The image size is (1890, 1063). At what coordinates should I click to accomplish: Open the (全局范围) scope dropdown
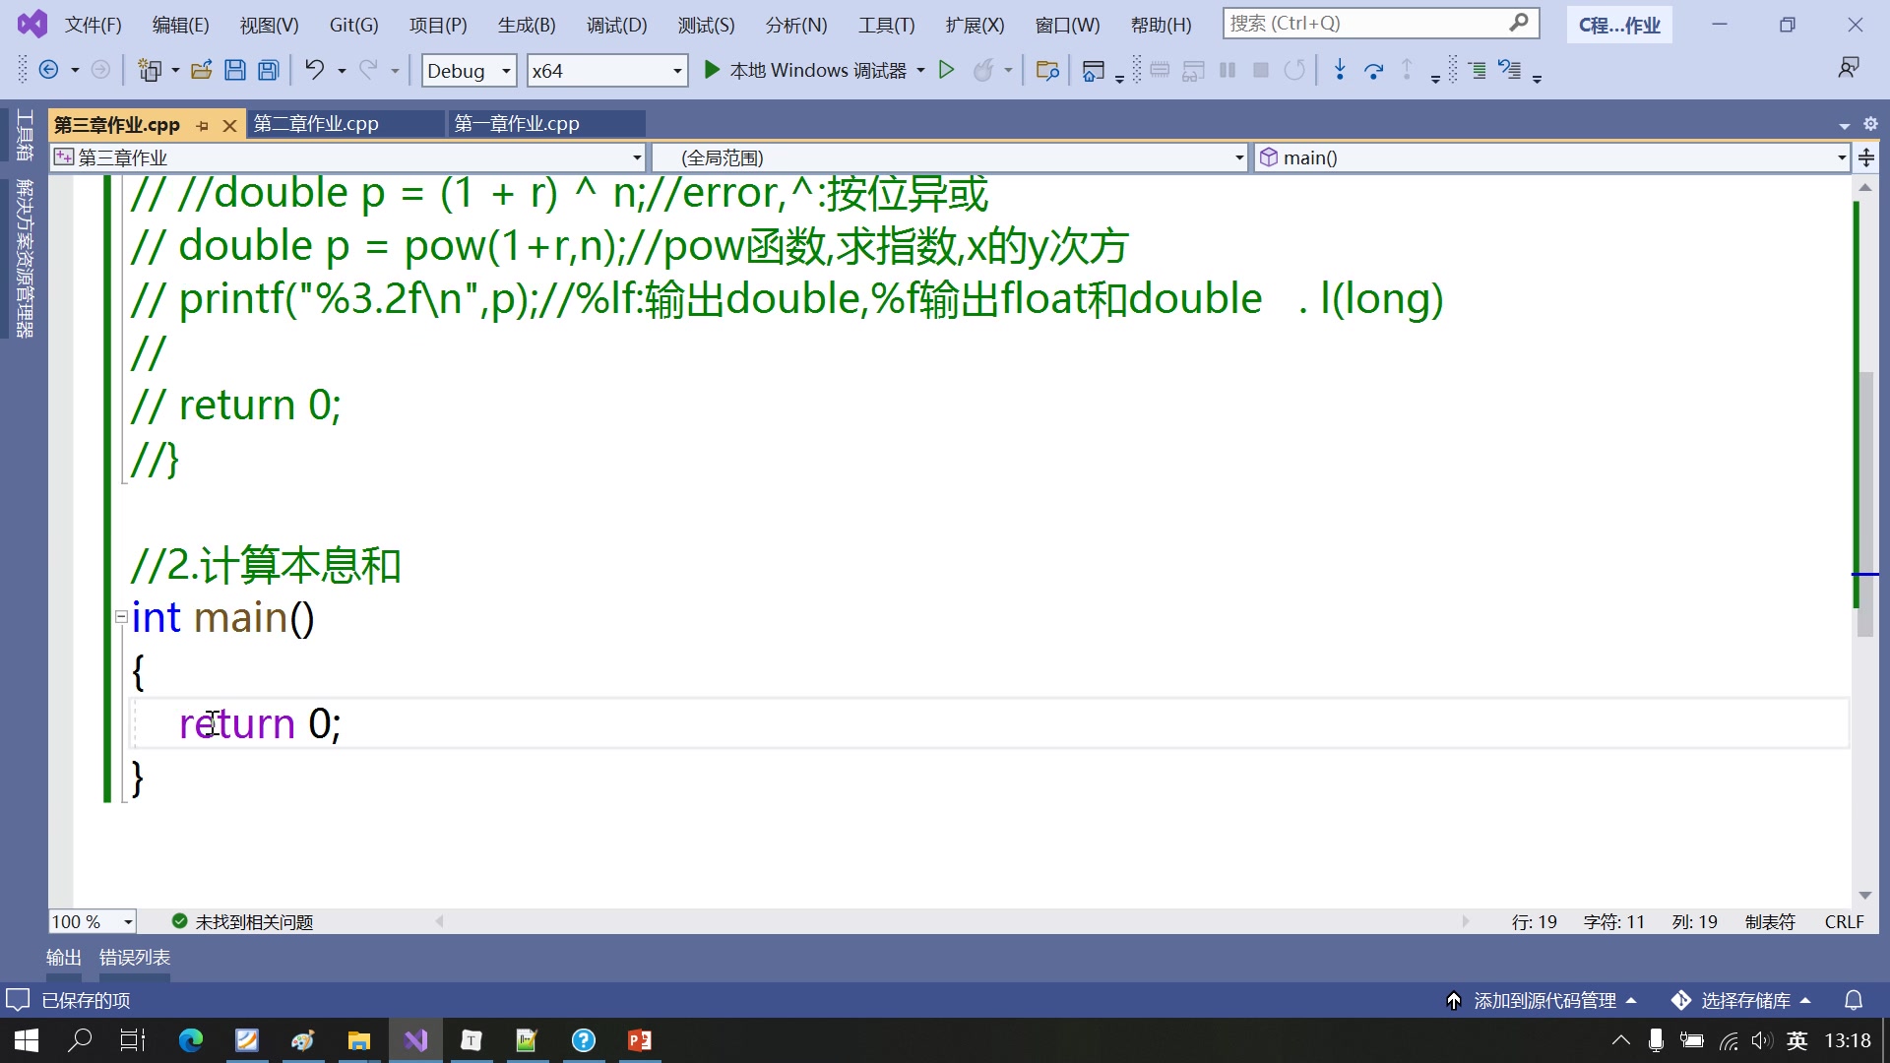point(951,157)
